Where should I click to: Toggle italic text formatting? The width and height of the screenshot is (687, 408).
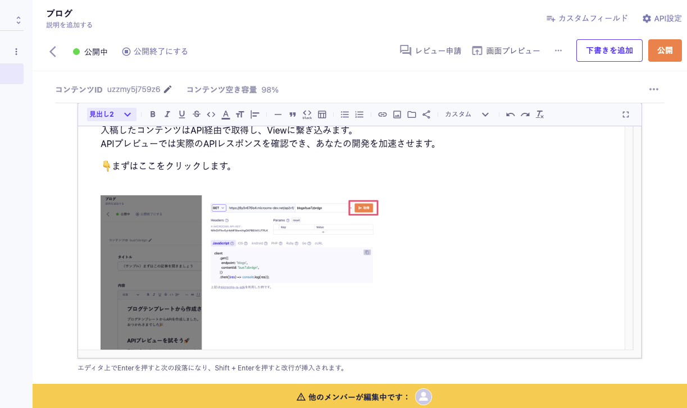[x=167, y=114]
